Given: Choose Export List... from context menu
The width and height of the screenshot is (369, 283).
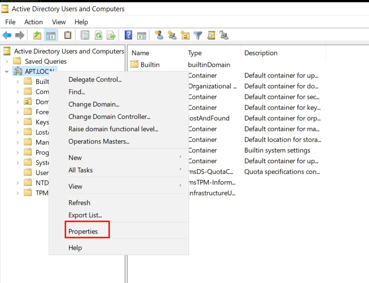Looking at the screenshot, I should 119,215.
